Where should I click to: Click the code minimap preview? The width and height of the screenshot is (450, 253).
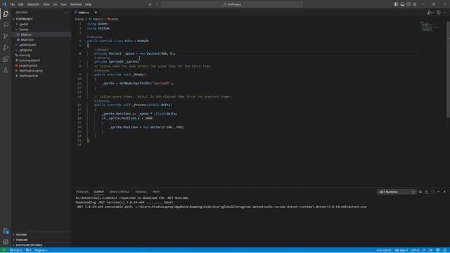click(429, 27)
